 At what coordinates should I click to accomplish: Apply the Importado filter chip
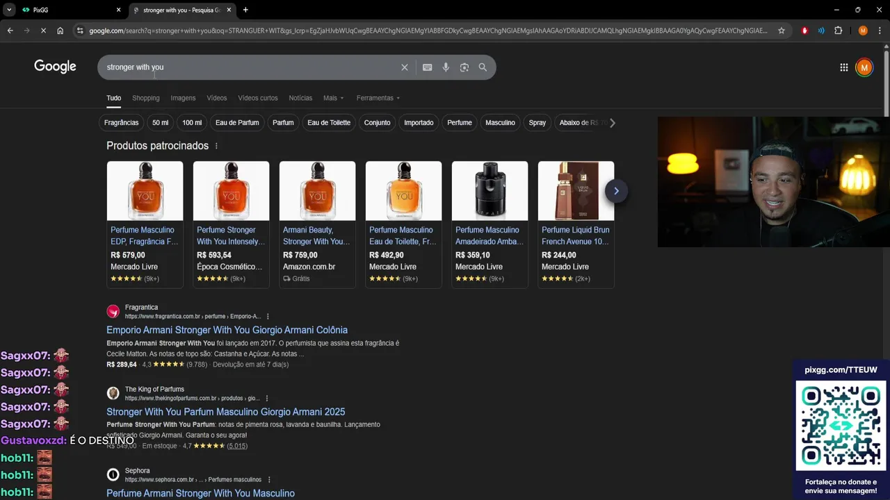(419, 123)
